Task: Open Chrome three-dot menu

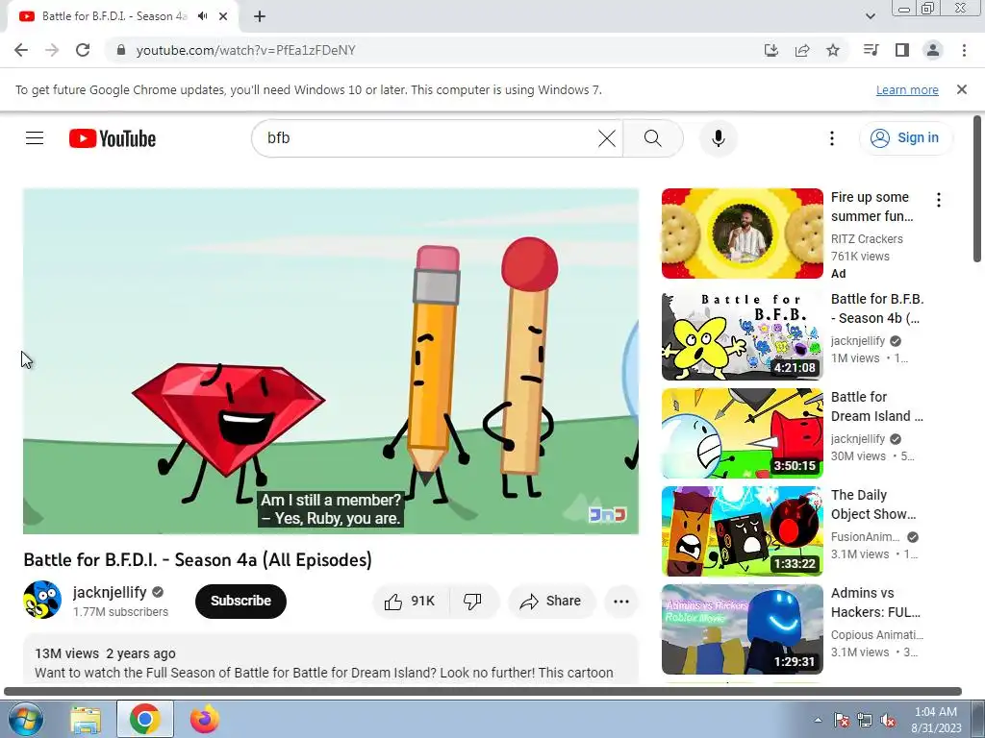Action: 964,50
